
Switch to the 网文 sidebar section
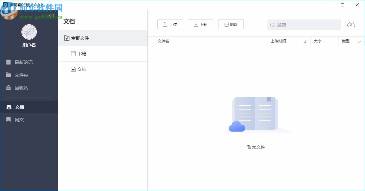coord(19,119)
